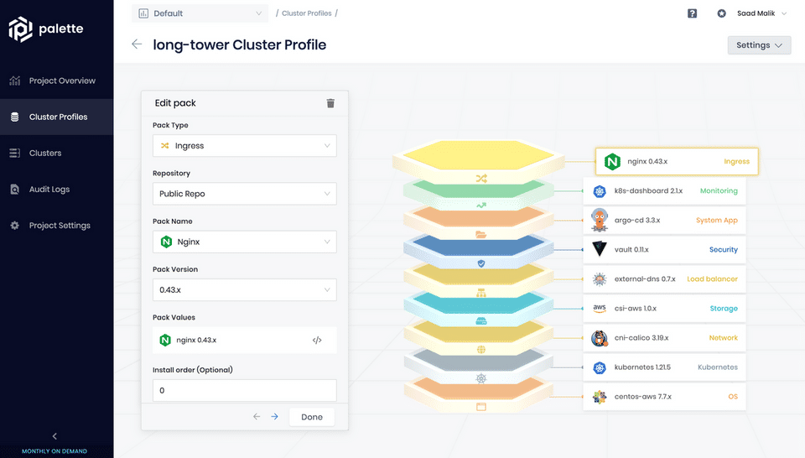
Task: Click the storage disk icon on stack
Action: coord(481,321)
